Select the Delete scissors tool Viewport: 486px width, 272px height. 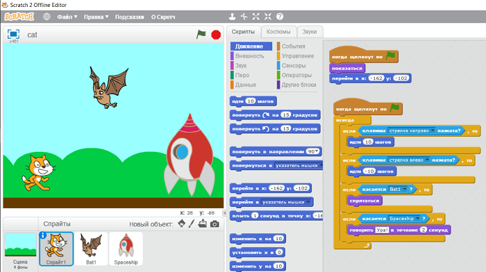point(244,17)
